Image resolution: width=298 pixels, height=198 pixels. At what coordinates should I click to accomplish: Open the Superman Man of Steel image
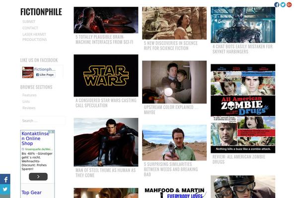[106, 142]
